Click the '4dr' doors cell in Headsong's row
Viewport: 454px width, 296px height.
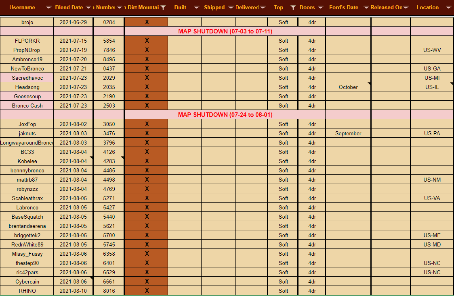coord(312,87)
